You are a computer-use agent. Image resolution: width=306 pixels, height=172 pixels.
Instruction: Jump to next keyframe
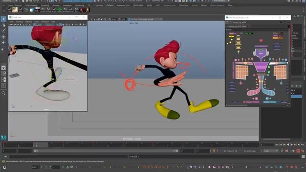coord(295,145)
